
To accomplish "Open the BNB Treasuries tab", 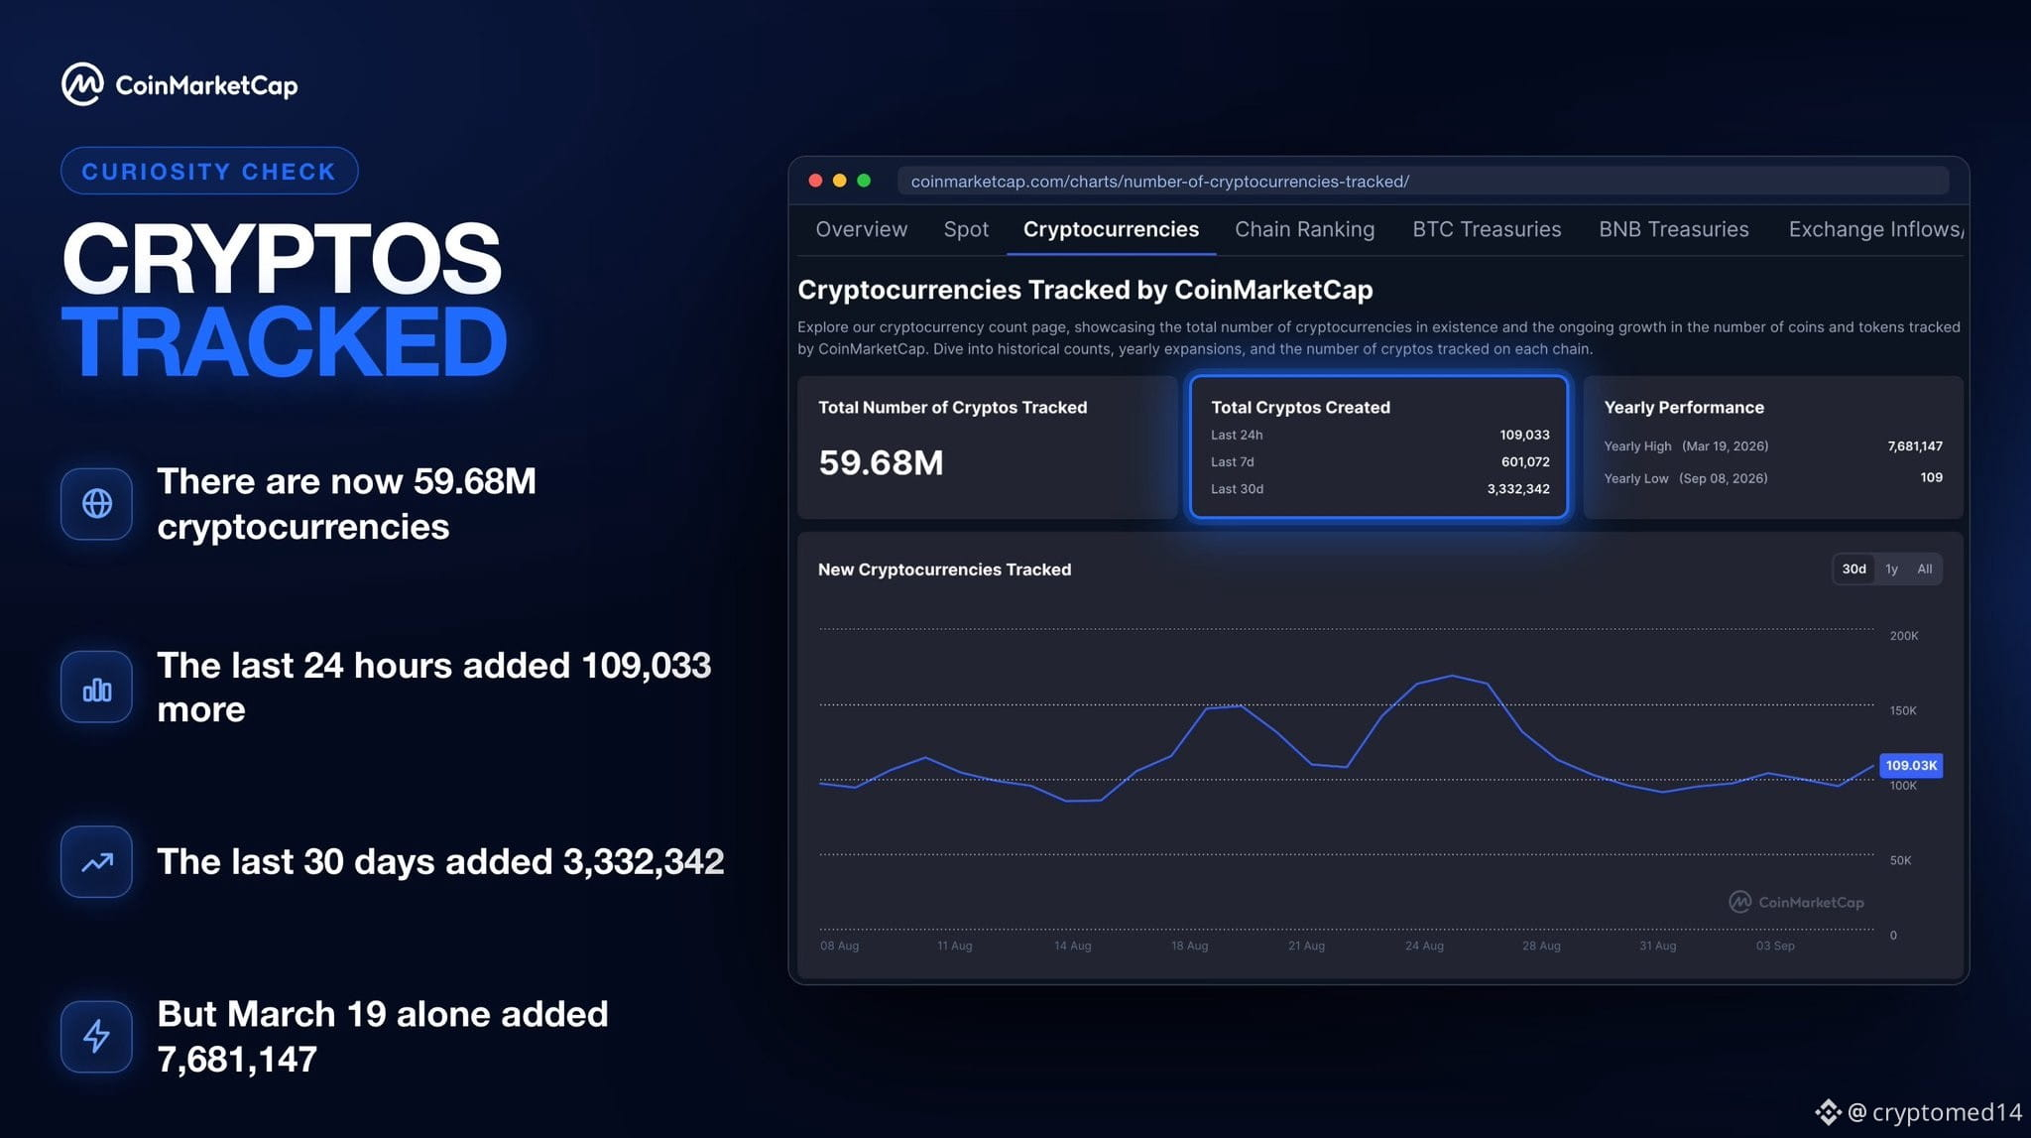I will 1673,229.
